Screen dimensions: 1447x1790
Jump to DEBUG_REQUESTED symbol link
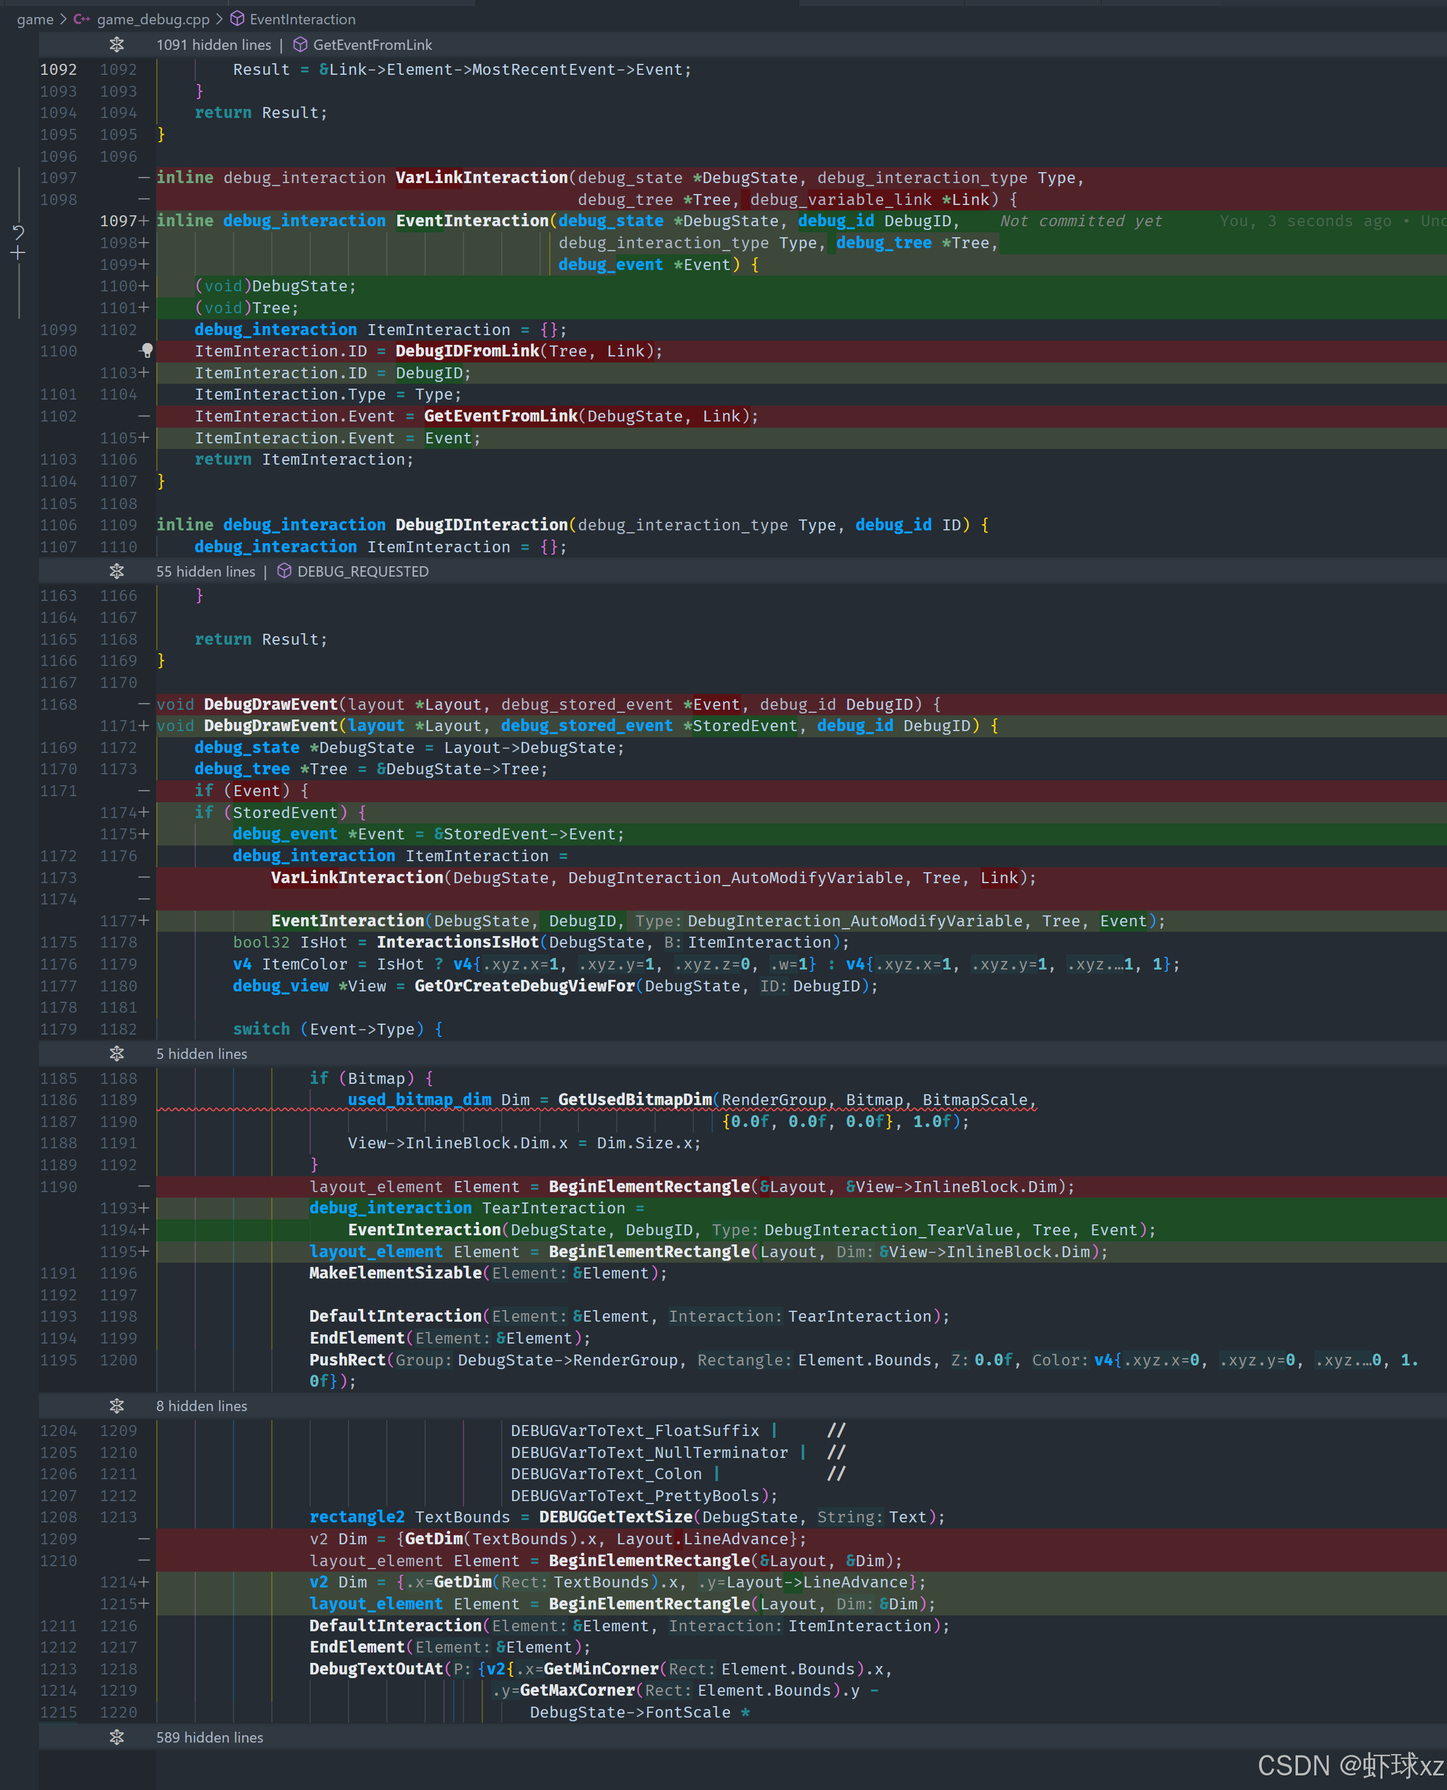(363, 571)
